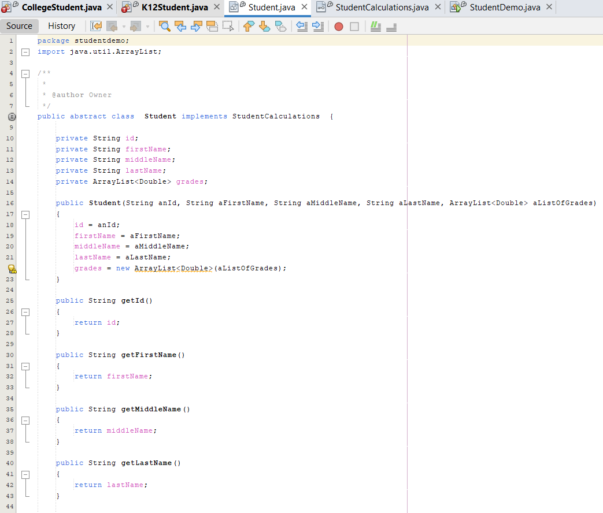Viewport: 603px width, 513px height.
Task: Click the K12Student.java file icon in tab
Action: click(126, 8)
